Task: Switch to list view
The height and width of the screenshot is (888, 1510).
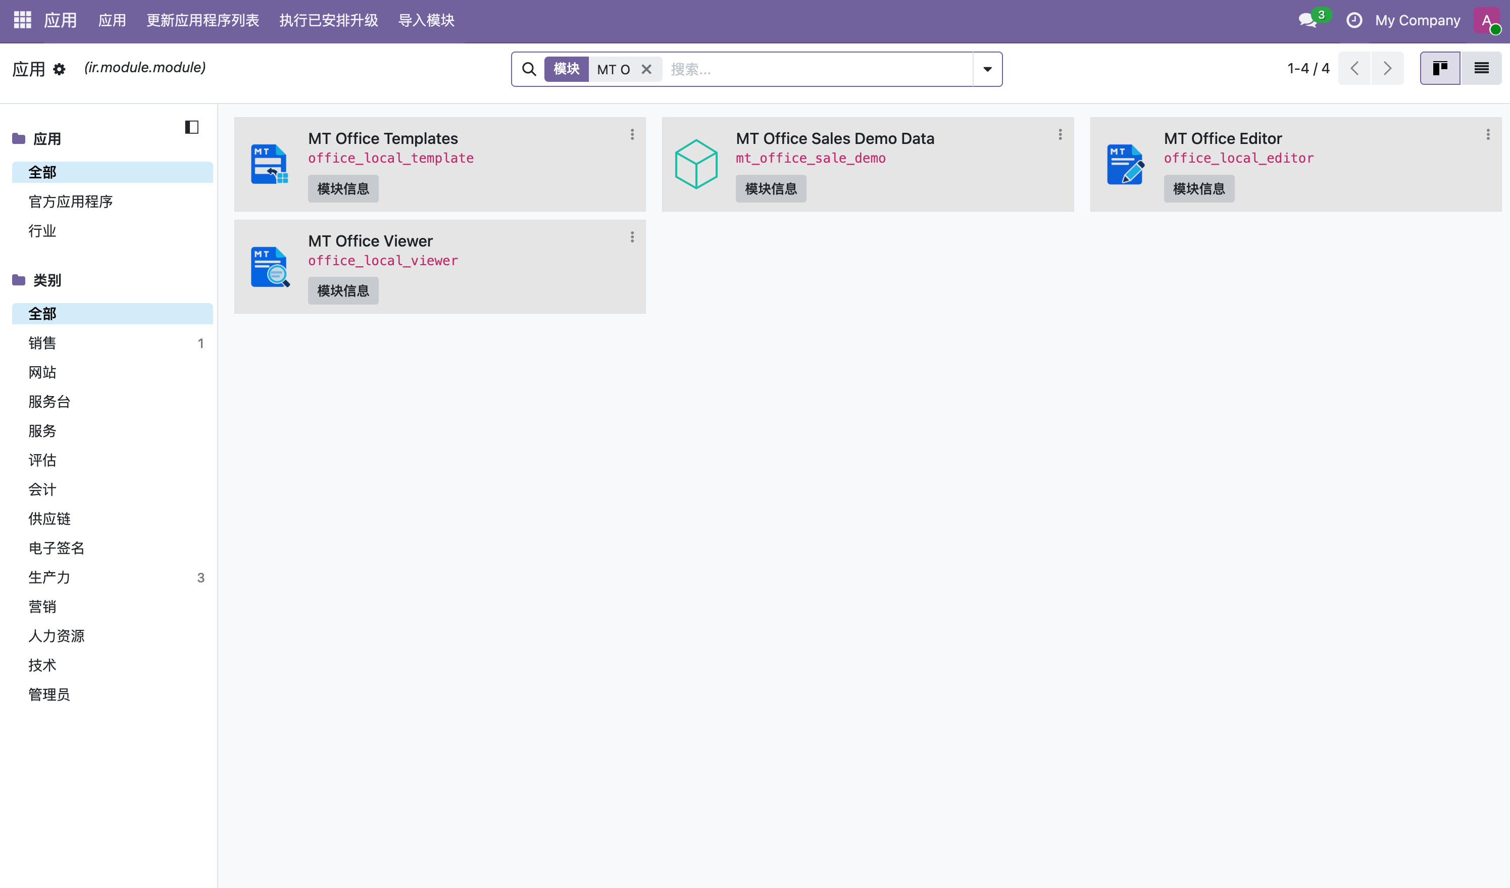Action: (1481, 68)
